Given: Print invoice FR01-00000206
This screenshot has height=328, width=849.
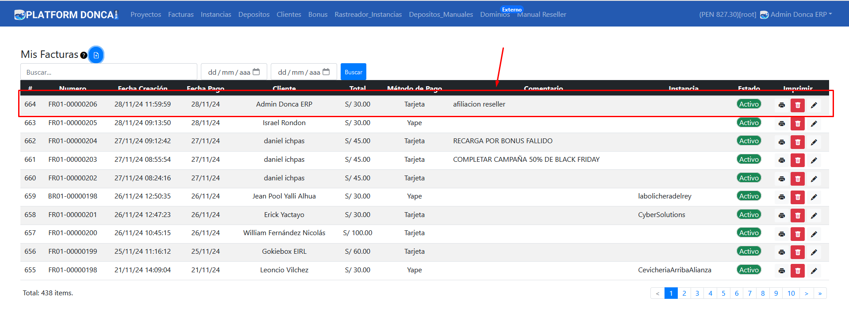Looking at the screenshot, I should (781, 105).
